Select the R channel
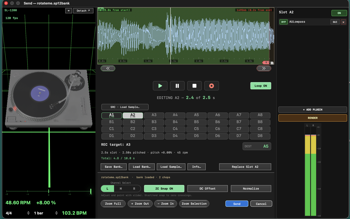 click(x=134, y=189)
